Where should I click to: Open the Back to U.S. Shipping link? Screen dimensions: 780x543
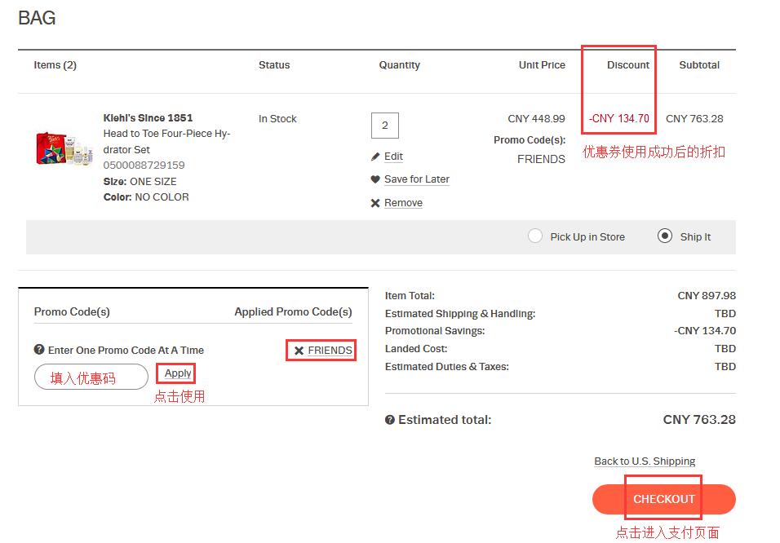(645, 461)
